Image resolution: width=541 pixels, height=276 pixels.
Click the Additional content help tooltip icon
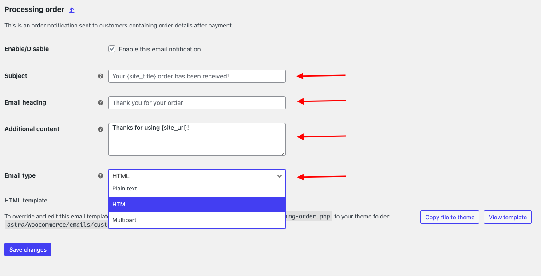(x=100, y=129)
